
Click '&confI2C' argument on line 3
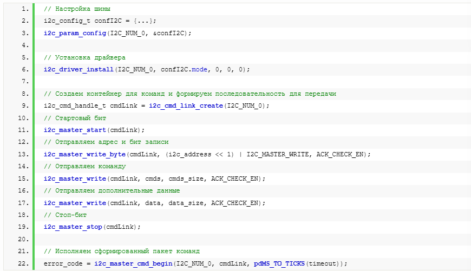click(168, 34)
